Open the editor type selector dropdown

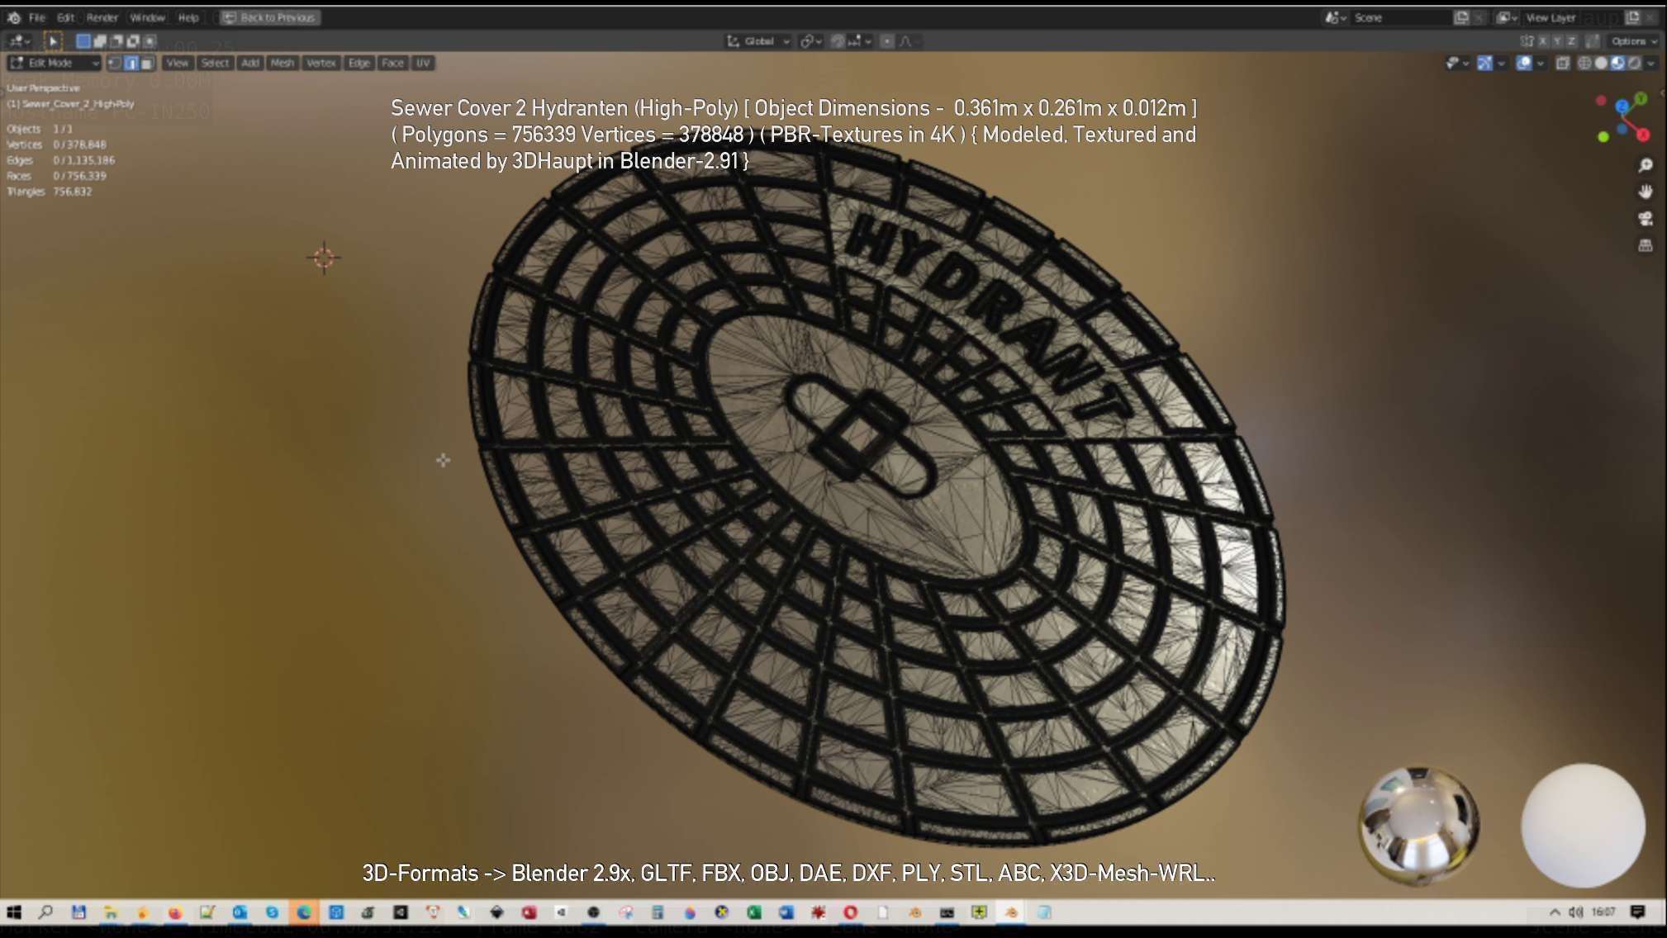pos(19,40)
